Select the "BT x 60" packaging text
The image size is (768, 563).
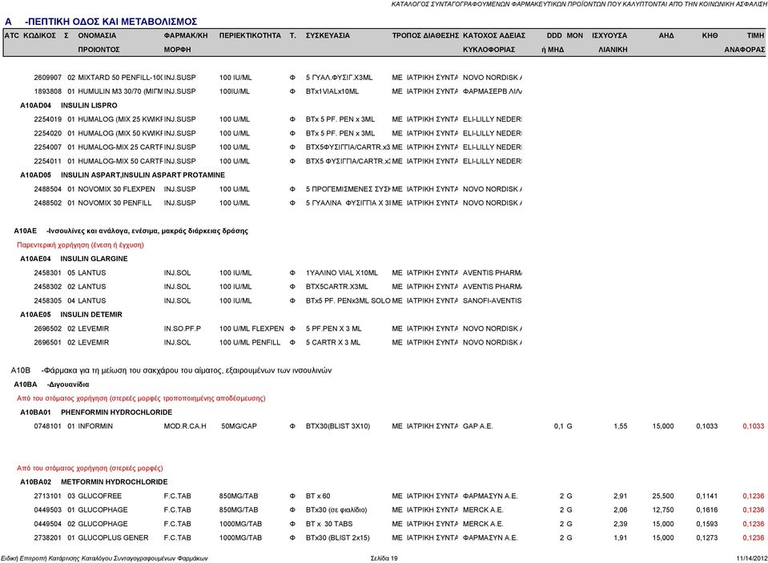click(319, 497)
